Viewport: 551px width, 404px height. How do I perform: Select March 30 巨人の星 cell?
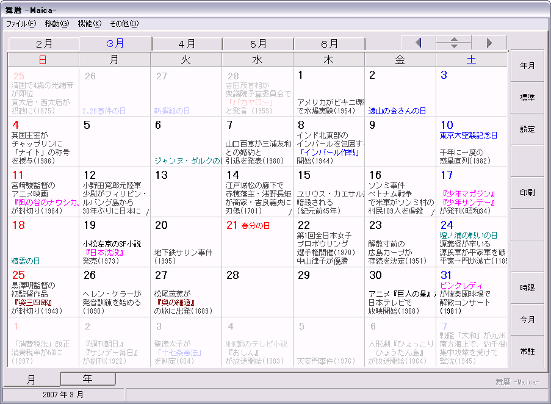(400, 292)
